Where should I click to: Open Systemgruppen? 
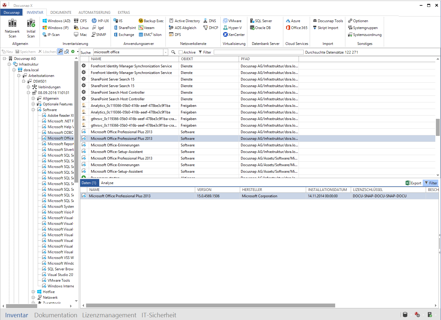[x=363, y=28]
